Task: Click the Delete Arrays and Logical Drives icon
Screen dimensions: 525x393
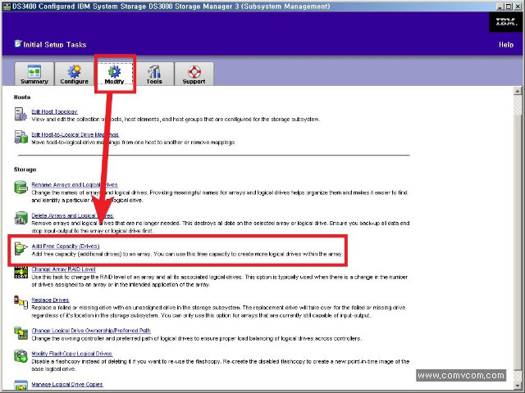Action: (21, 218)
